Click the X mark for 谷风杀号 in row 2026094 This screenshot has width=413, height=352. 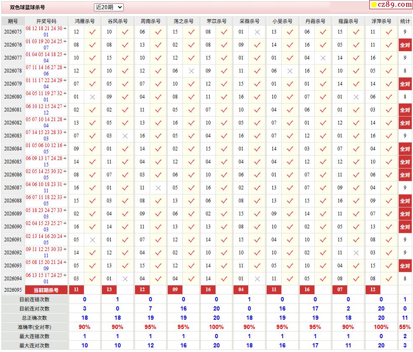pos(125,279)
